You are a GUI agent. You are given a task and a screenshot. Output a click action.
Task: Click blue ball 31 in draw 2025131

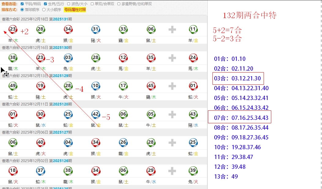[95, 29]
